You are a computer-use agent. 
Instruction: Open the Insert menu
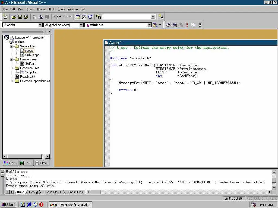coord(30,9)
